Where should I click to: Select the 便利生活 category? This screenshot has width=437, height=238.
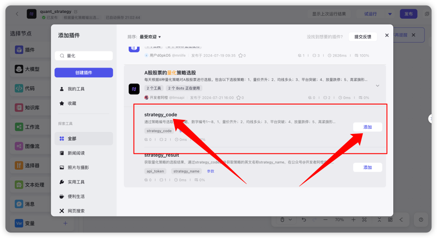84,196
